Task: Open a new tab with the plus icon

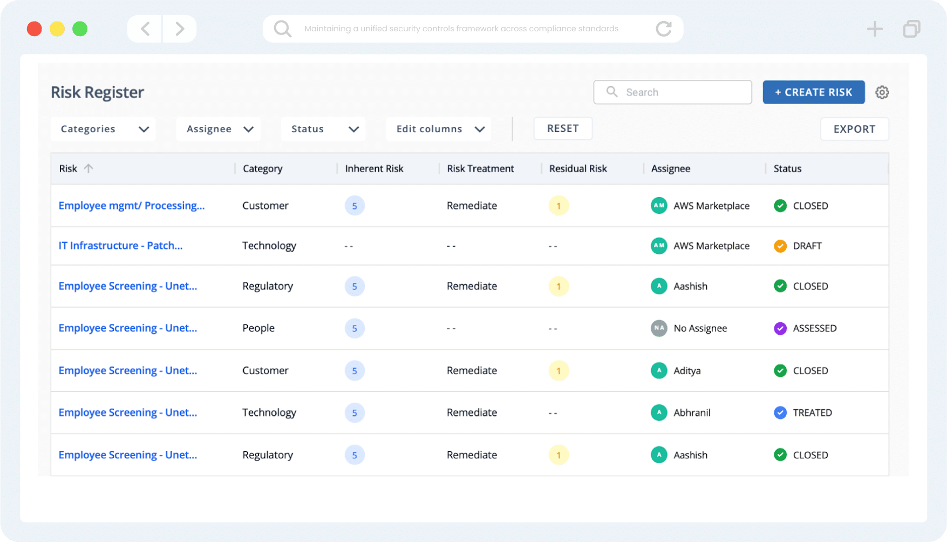Action: [875, 29]
